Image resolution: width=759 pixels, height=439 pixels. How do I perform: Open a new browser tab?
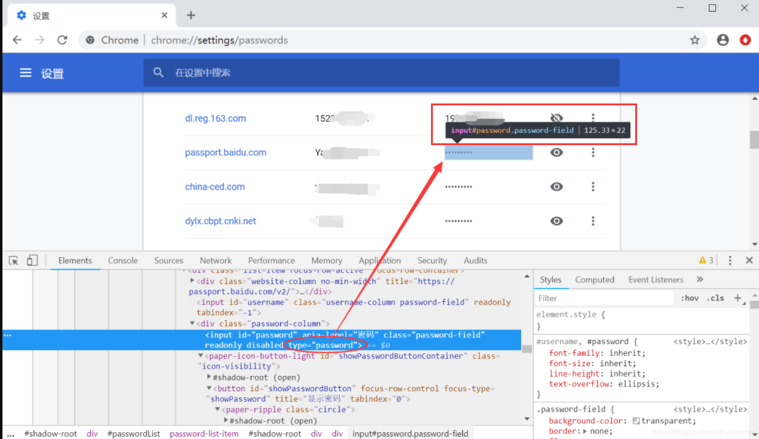(x=191, y=15)
